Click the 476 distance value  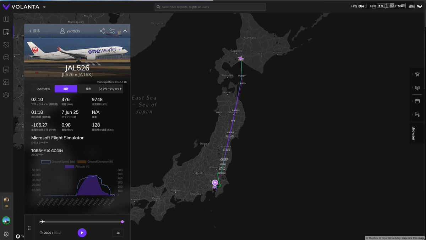66,99
